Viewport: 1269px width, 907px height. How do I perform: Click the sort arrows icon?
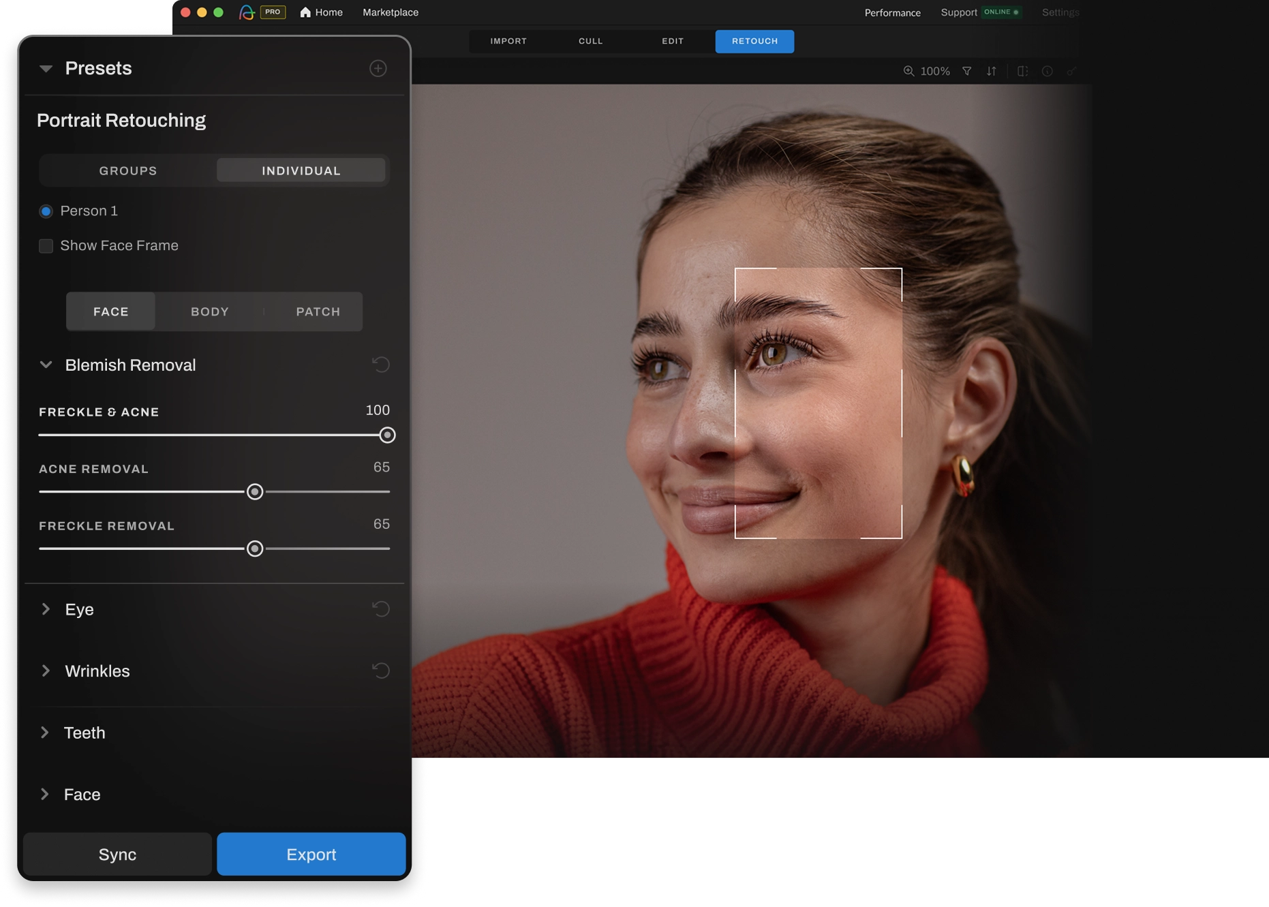992,71
